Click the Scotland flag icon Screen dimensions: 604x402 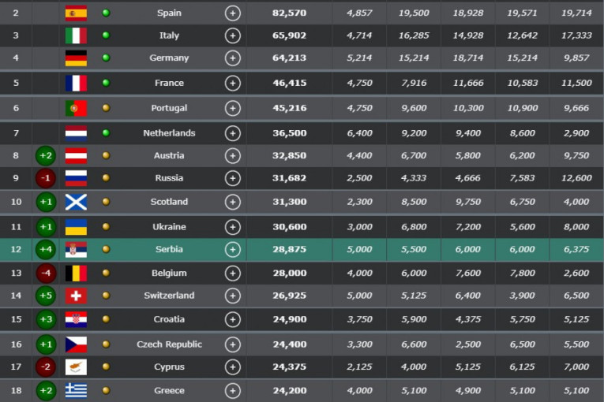(76, 202)
